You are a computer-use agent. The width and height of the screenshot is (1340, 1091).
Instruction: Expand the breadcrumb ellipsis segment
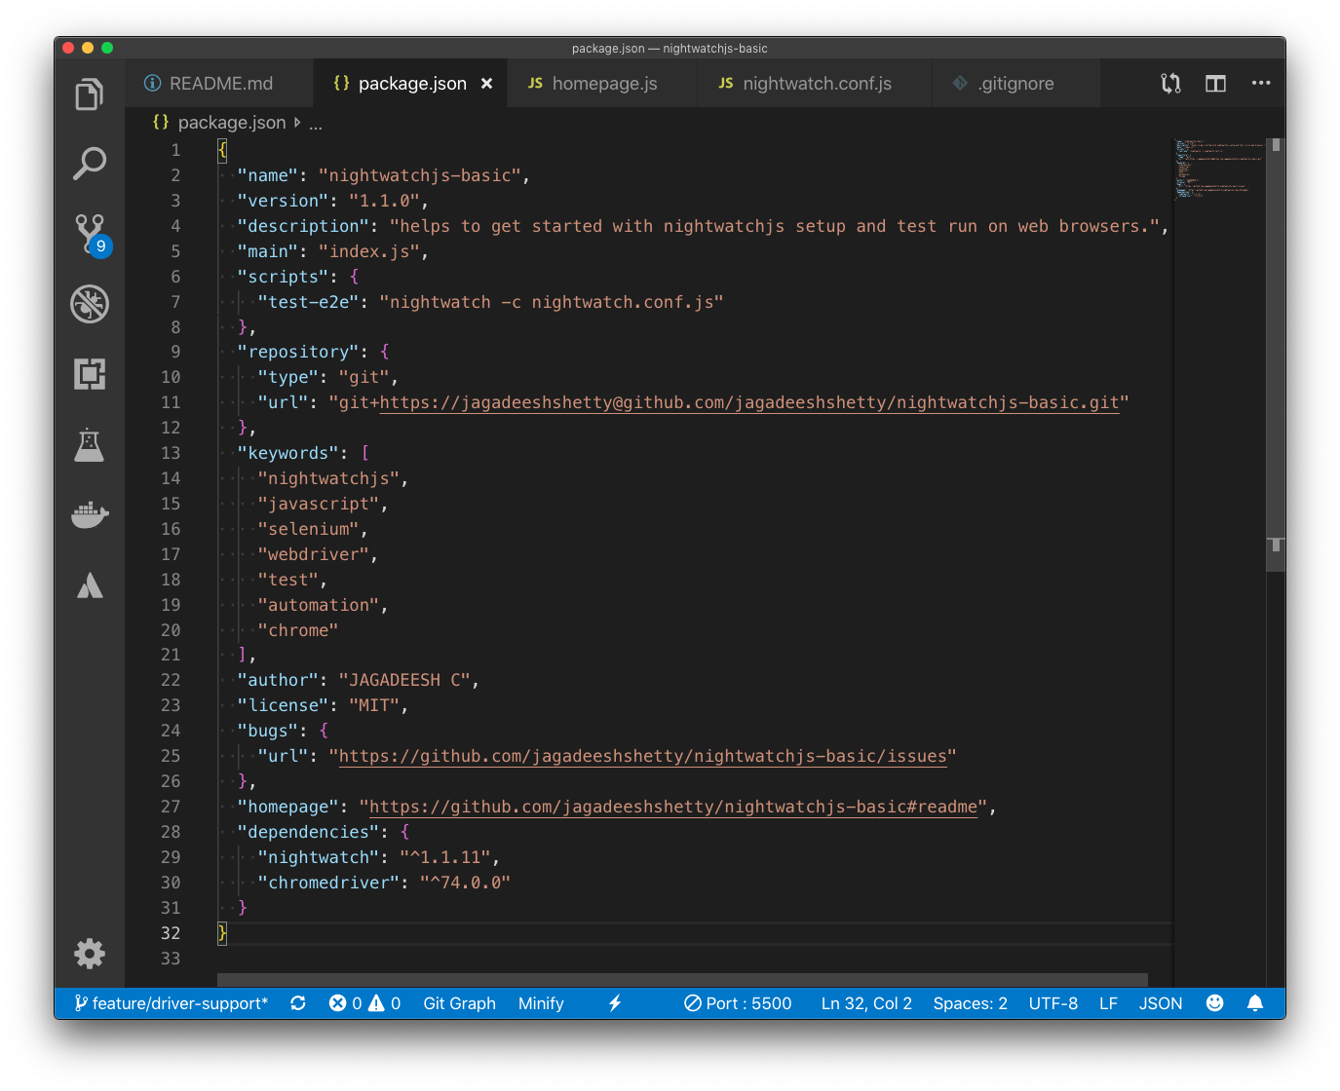pos(316,124)
